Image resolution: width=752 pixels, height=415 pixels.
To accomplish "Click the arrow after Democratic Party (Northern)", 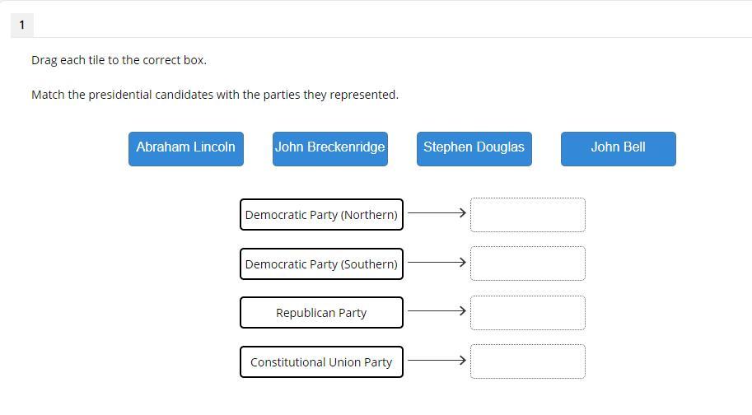I will (437, 212).
